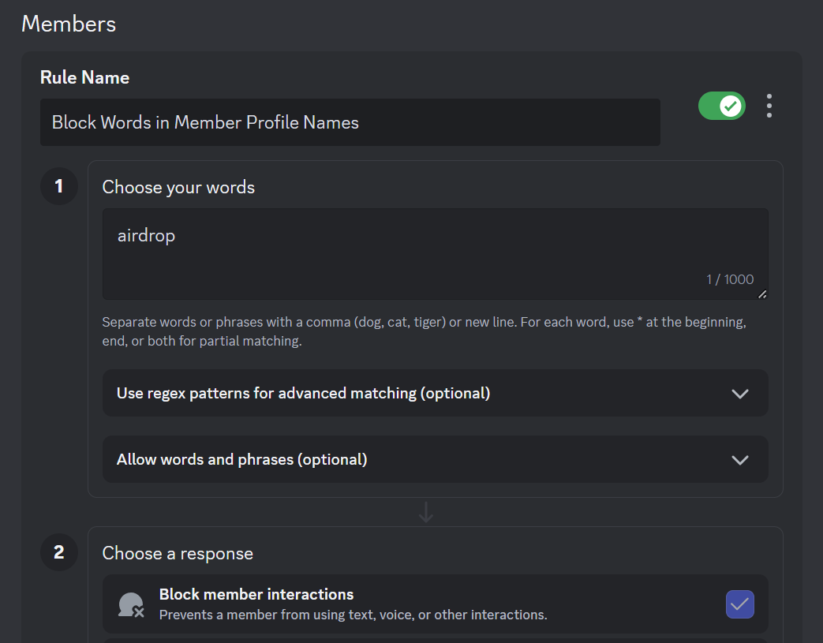
Task: Click the partial matching helper text
Action: pos(424,332)
